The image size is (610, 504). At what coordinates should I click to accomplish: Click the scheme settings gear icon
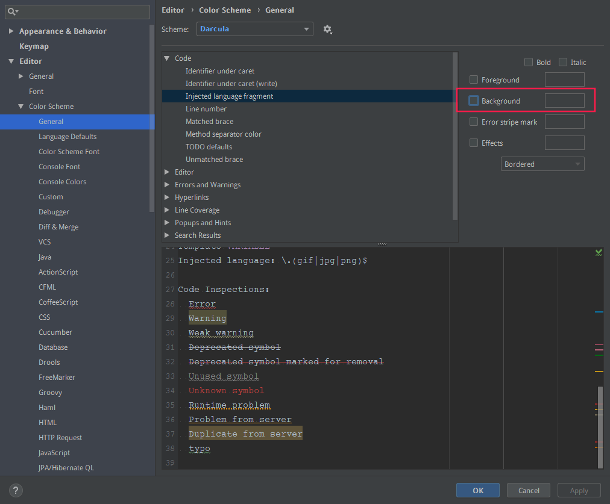(327, 29)
